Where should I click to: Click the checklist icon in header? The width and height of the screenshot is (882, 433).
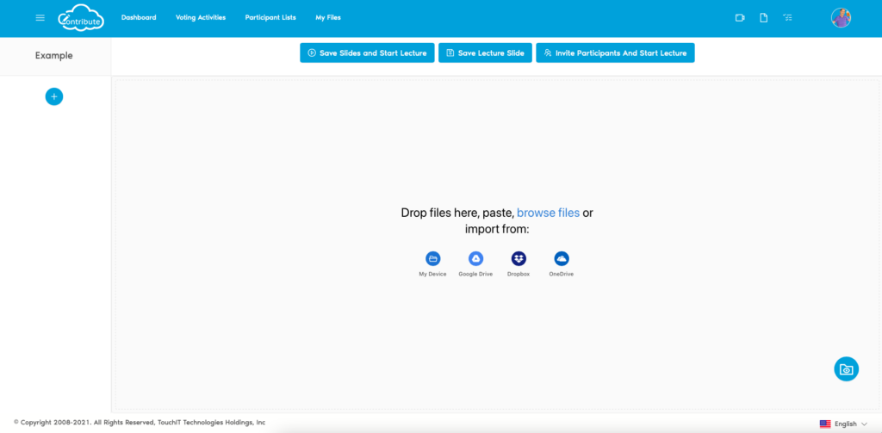[x=787, y=18]
